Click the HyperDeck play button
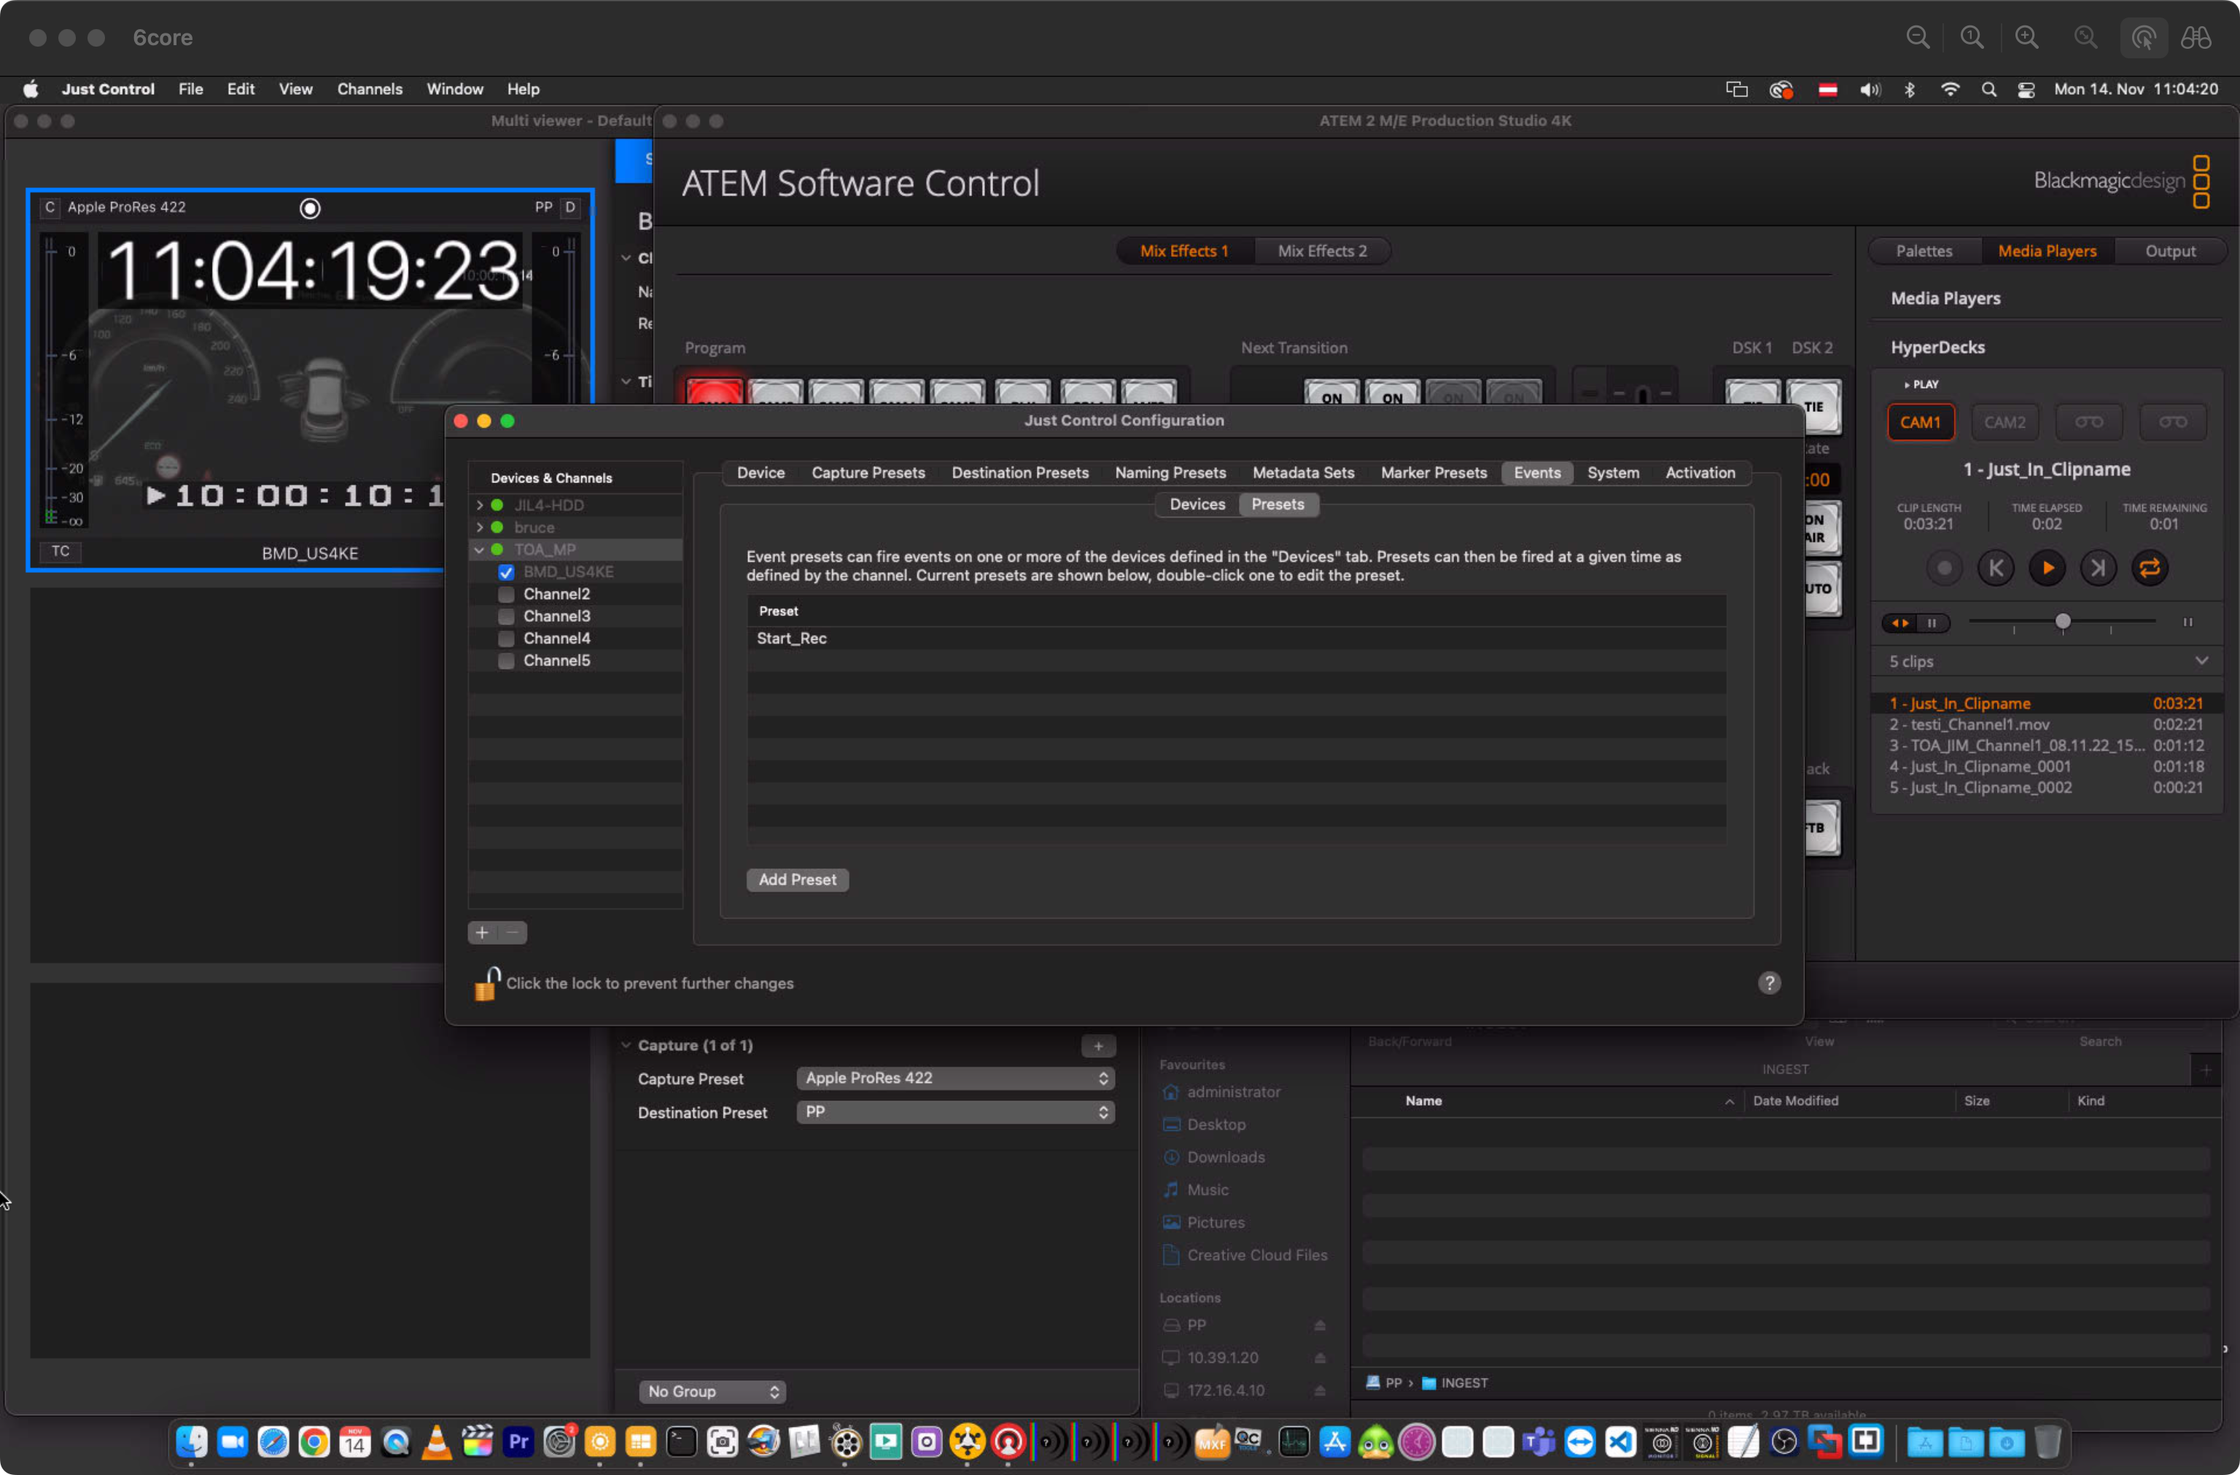The width and height of the screenshot is (2240, 1475). (2047, 568)
